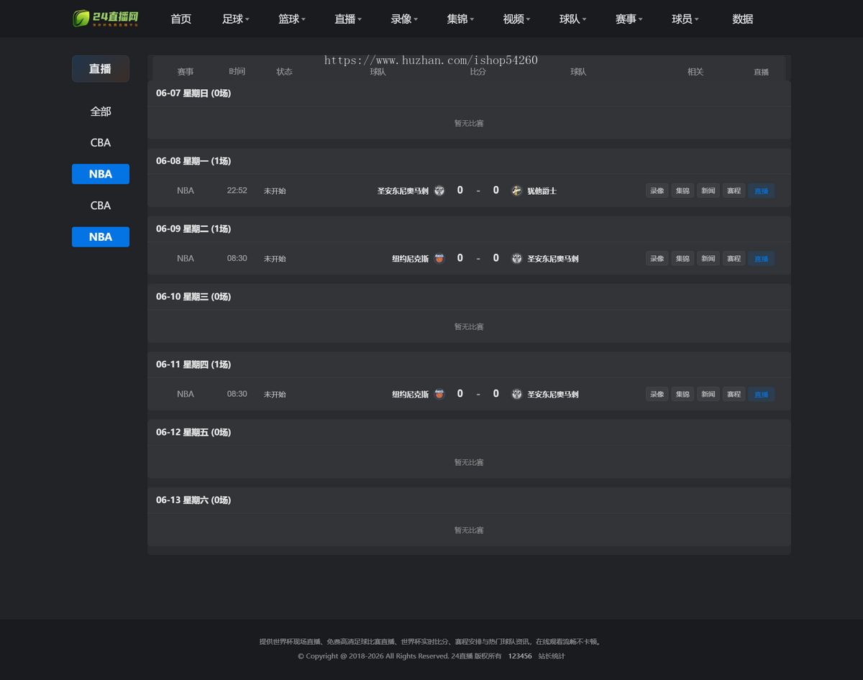Screen dimensions: 863x680
Task: Open the 赛事 nav dropdown
Action: (x=629, y=19)
